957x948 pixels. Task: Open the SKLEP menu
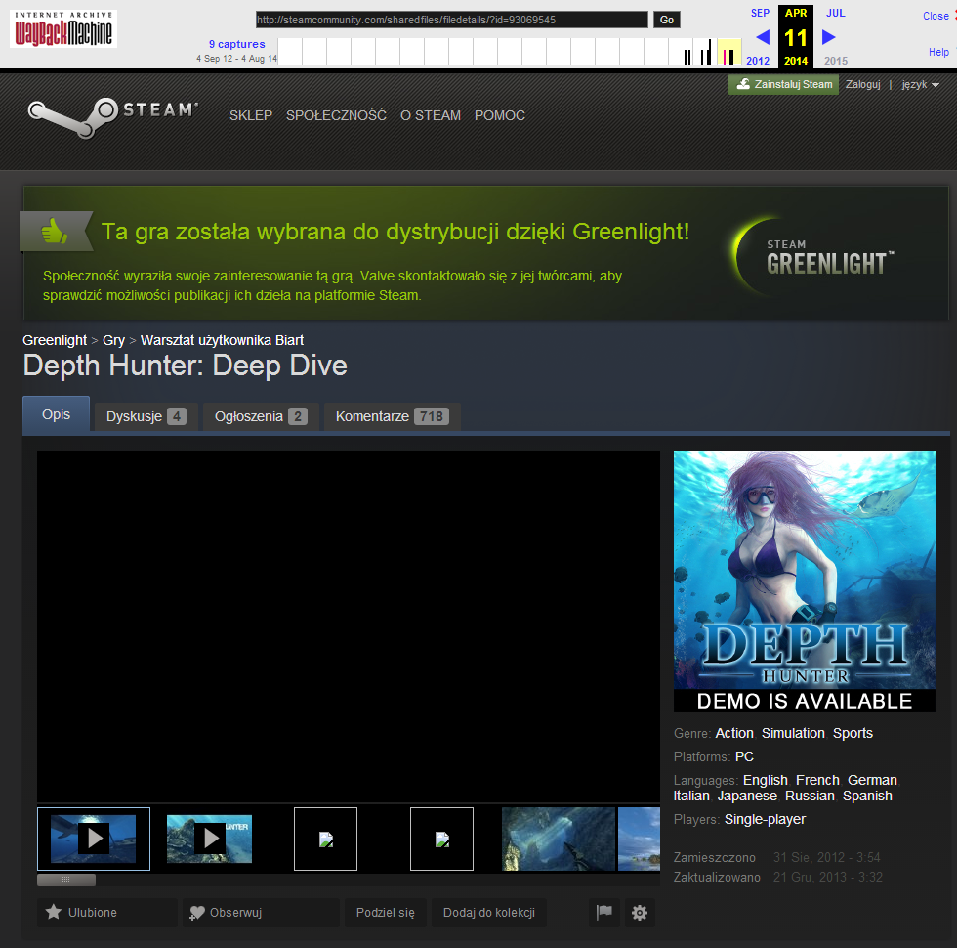251,115
